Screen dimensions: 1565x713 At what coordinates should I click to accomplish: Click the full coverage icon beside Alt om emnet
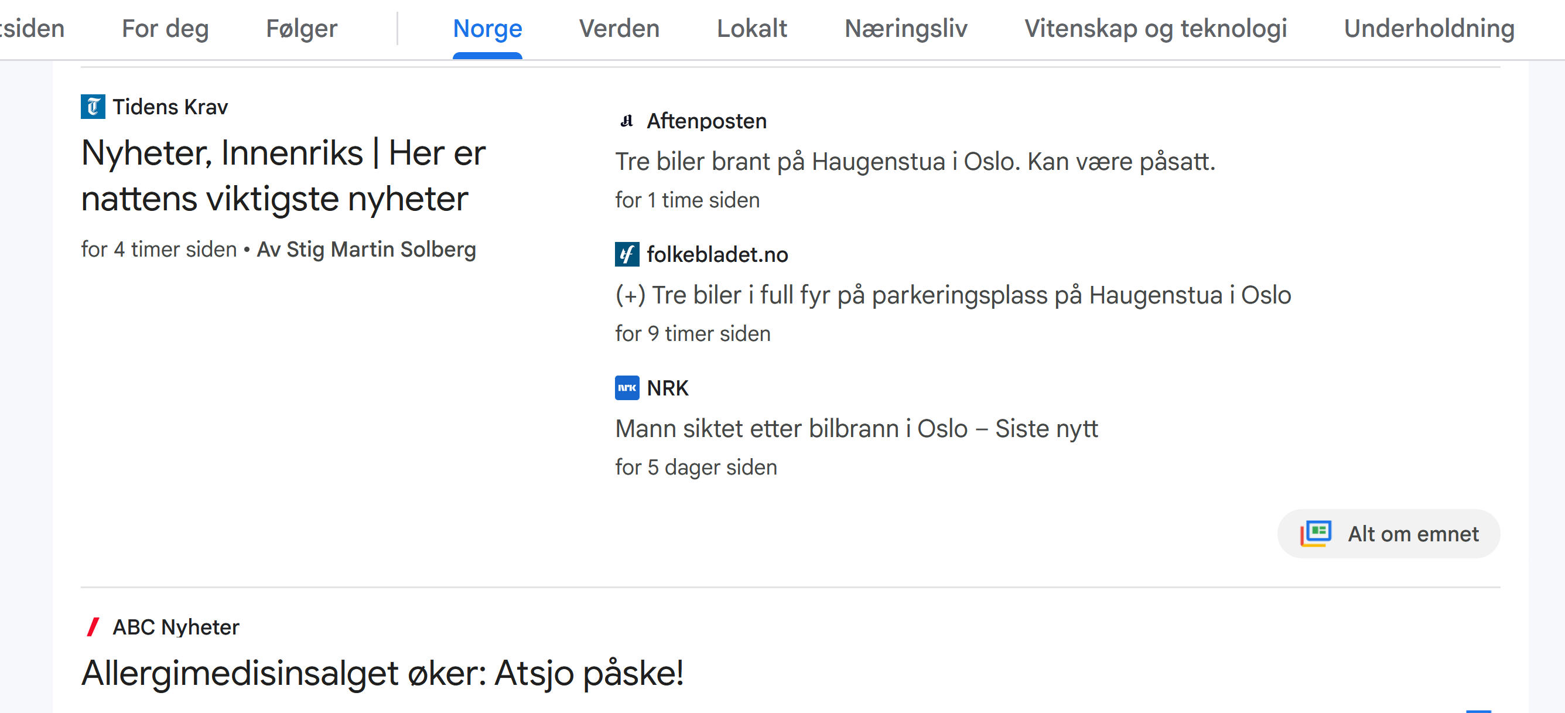(1315, 533)
